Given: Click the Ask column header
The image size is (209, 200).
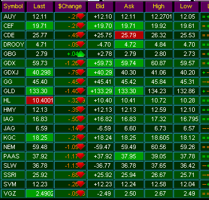Looking at the screenshot, I should (129, 7).
